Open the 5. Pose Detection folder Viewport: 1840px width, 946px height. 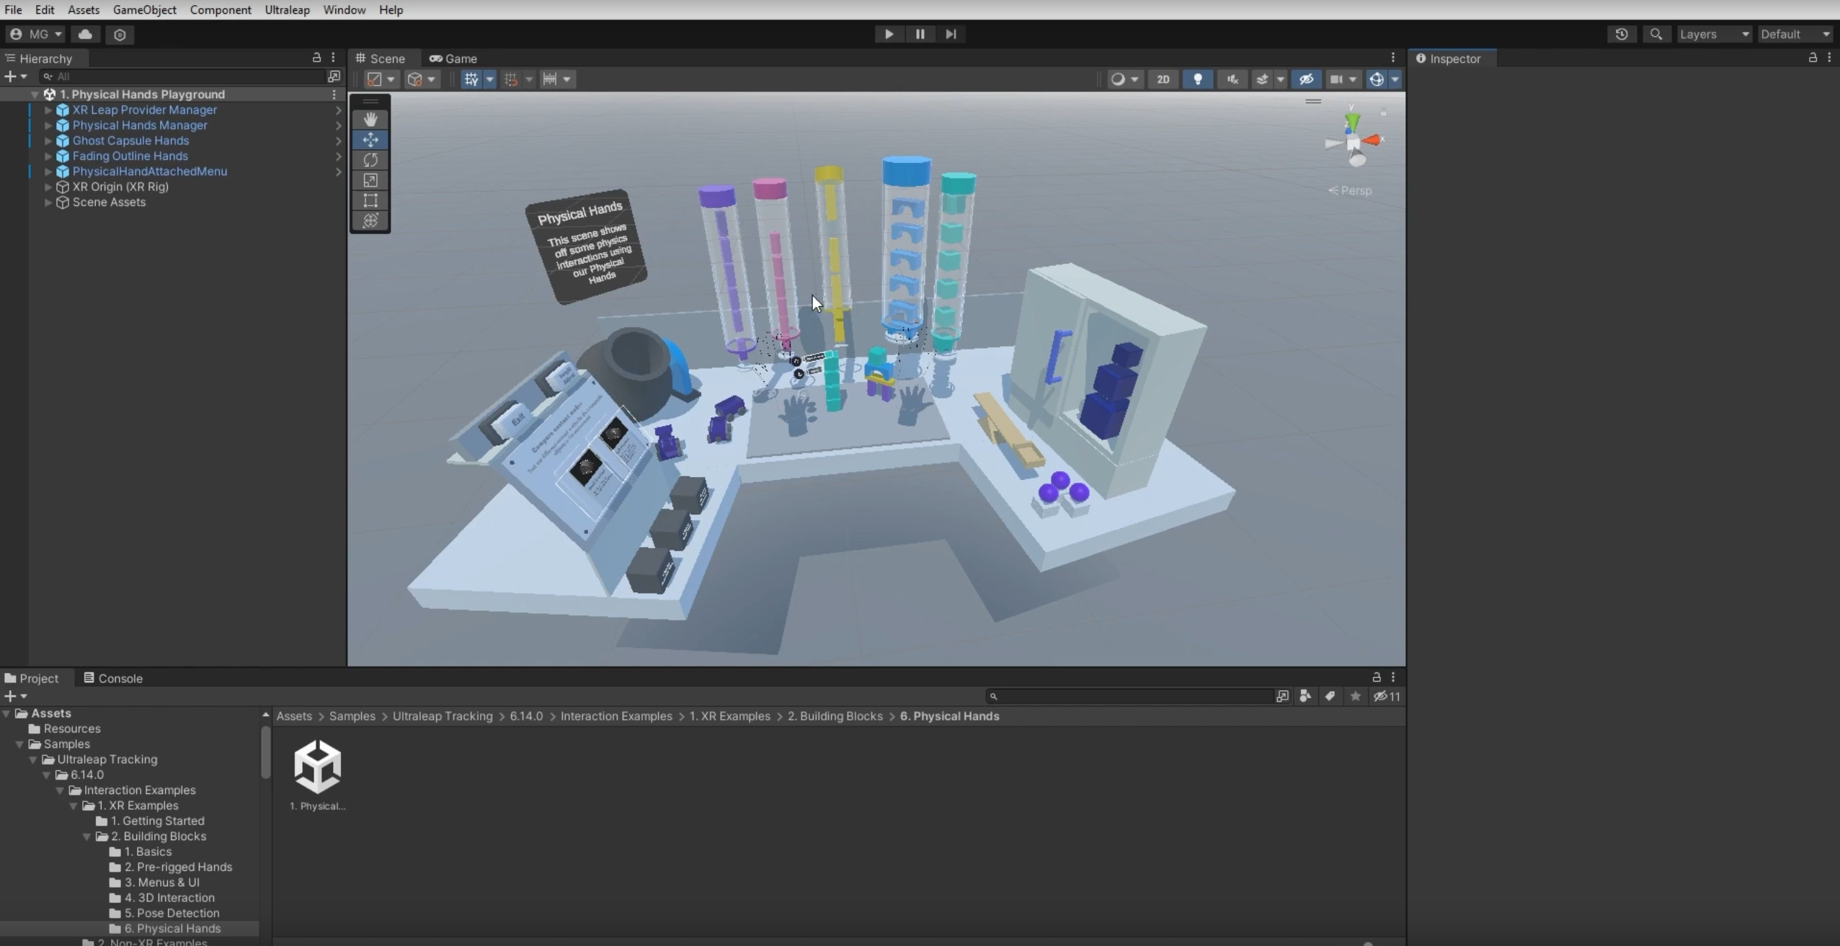[x=172, y=913]
